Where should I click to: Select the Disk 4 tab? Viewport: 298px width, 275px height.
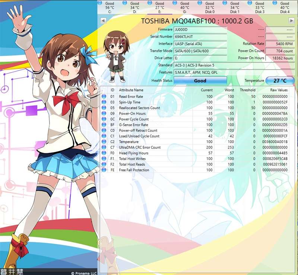click(x=285, y=7)
